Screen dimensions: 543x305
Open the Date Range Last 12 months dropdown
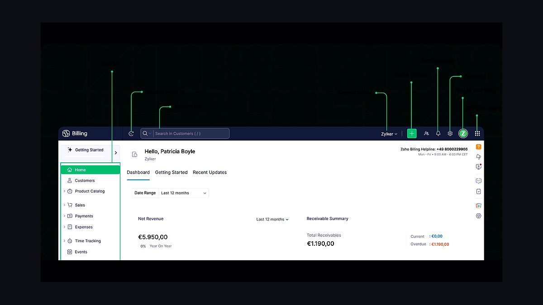(184, 193)
